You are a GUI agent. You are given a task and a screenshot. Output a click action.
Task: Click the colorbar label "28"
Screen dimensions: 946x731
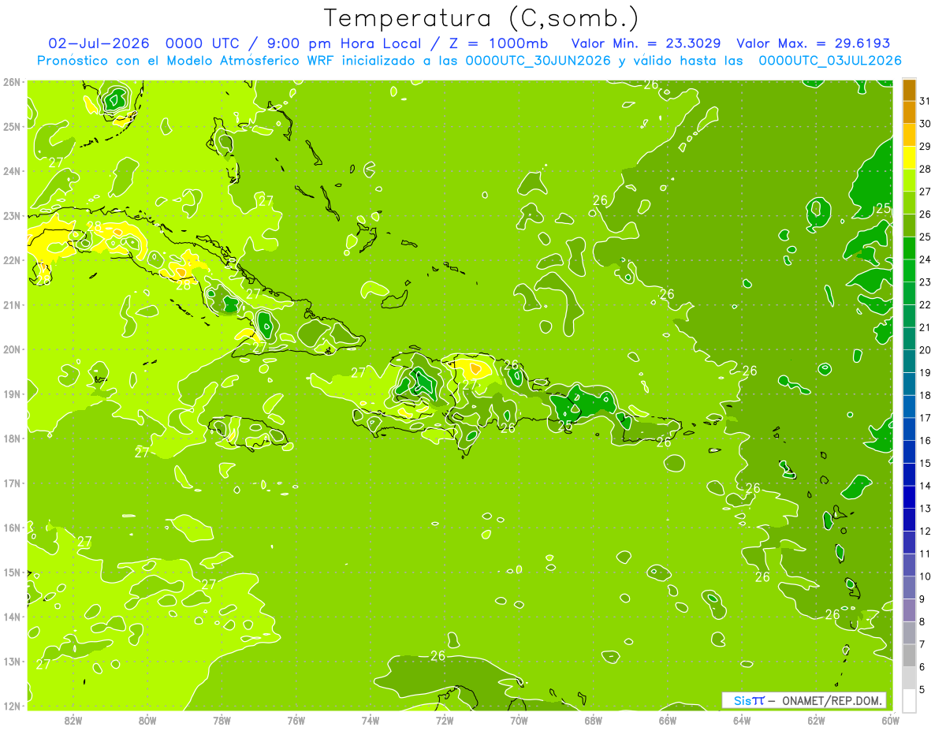[925, 169]
